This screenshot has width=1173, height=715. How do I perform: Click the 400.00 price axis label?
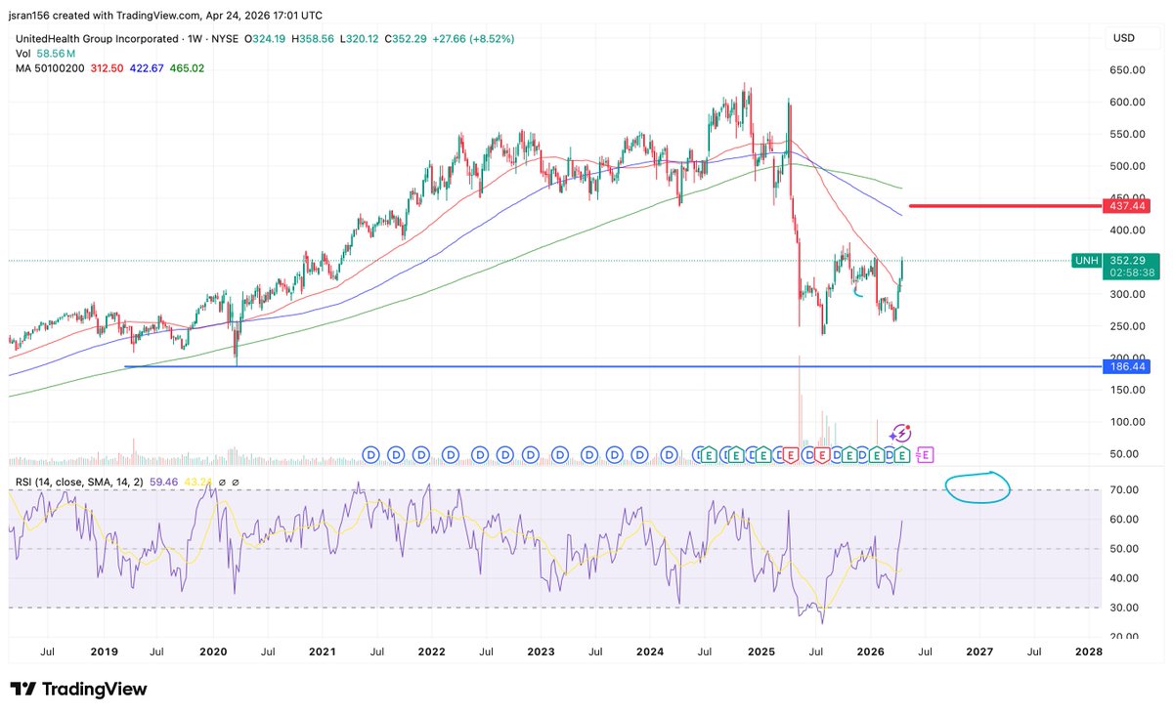pos(1127,230)
